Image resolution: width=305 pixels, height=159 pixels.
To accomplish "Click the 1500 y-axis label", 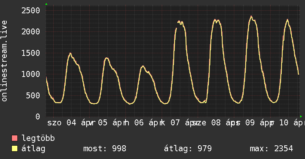I will 30,53.
